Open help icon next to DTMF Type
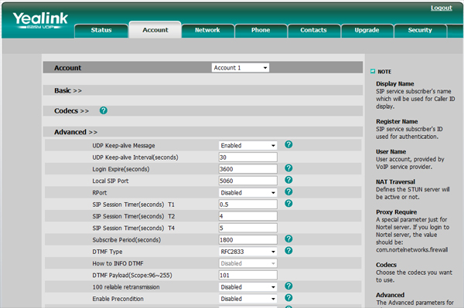Viewport: 464px width, 308px height. 288,250
